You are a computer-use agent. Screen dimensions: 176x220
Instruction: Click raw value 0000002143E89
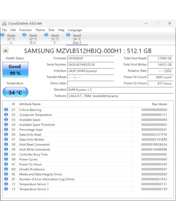click(x=154, y=139)
